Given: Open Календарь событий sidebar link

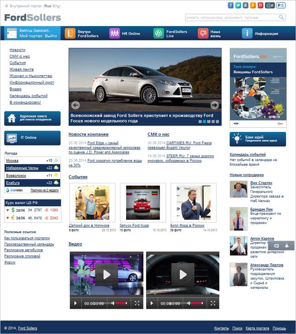Looking at the screenshot, I should [x=28, y=96].
